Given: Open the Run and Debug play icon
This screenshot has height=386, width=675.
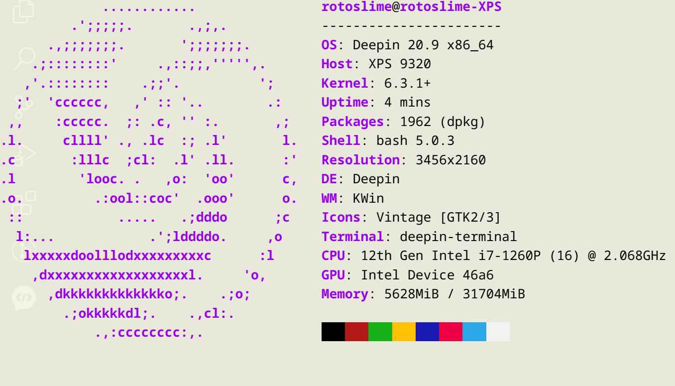Looking at the screenshot, I should (x=24, y=154).
